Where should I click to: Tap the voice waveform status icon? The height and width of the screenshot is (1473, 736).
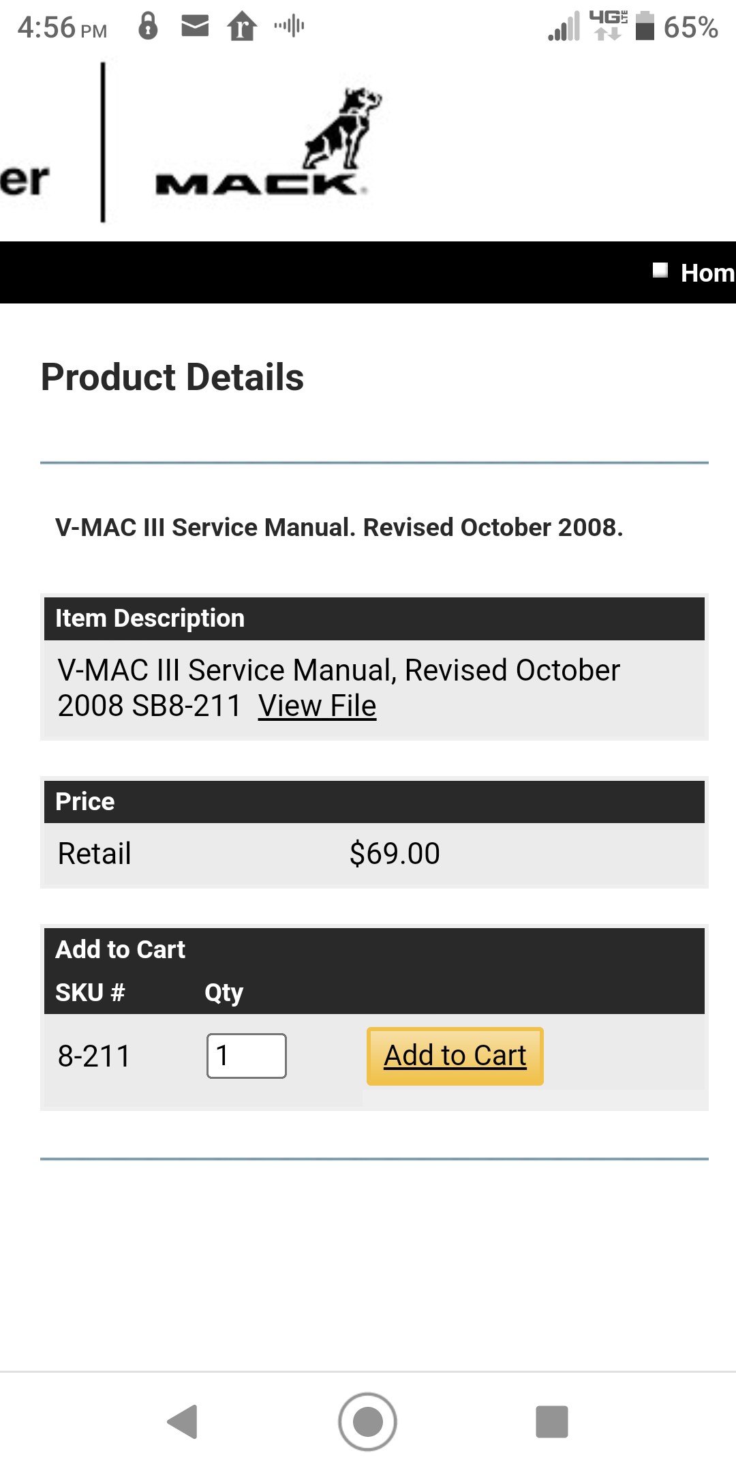[x=289, y=26]
